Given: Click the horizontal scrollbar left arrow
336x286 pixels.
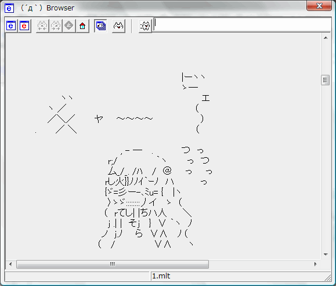Looking at the screenshot, I should pyautogui.click(x=10, y=264).
